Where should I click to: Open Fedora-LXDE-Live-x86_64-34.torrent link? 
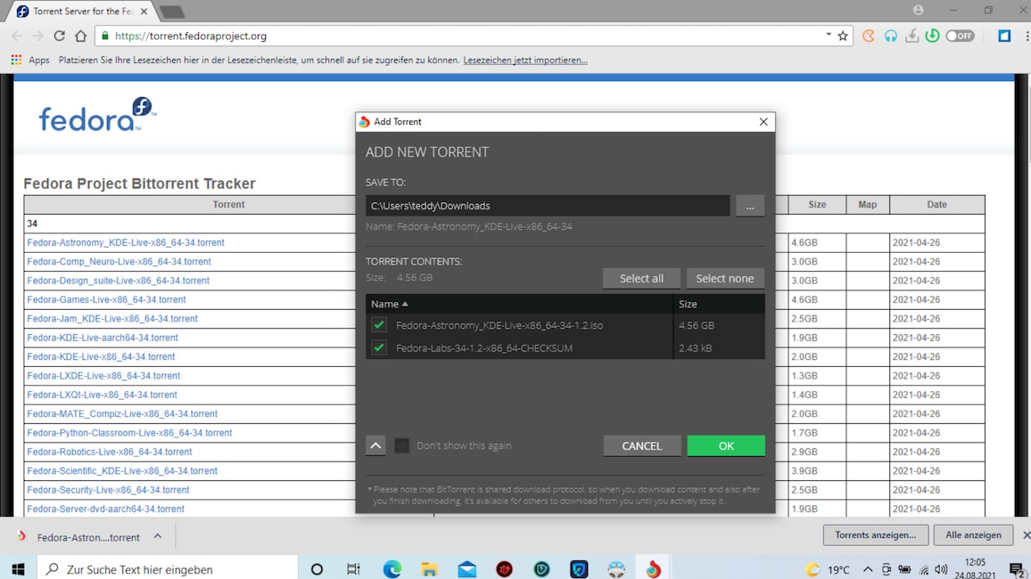click(x=103, y=376)
